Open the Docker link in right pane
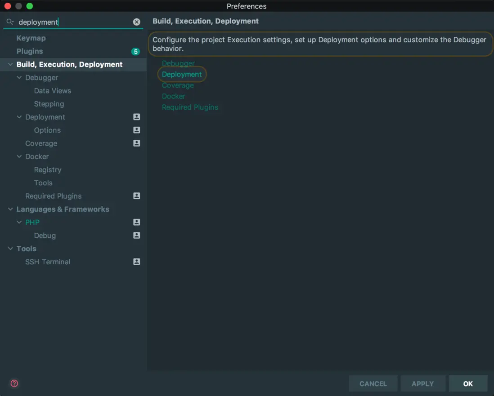Viewport: 494px width, 396px height. point(174,96)
